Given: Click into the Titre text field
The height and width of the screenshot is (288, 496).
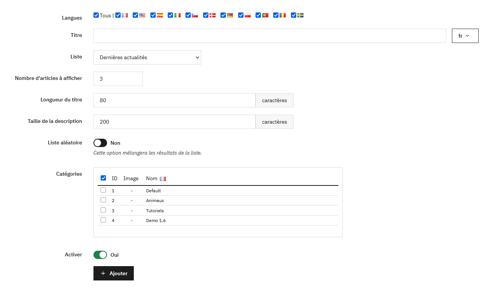Looking at the screenshot, I should pos(269,36).
